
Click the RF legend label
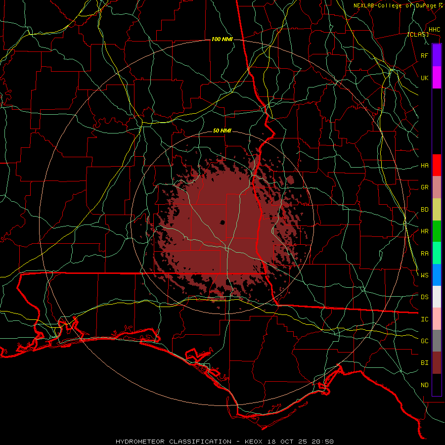pyautogui.click(x=424, y=55)
